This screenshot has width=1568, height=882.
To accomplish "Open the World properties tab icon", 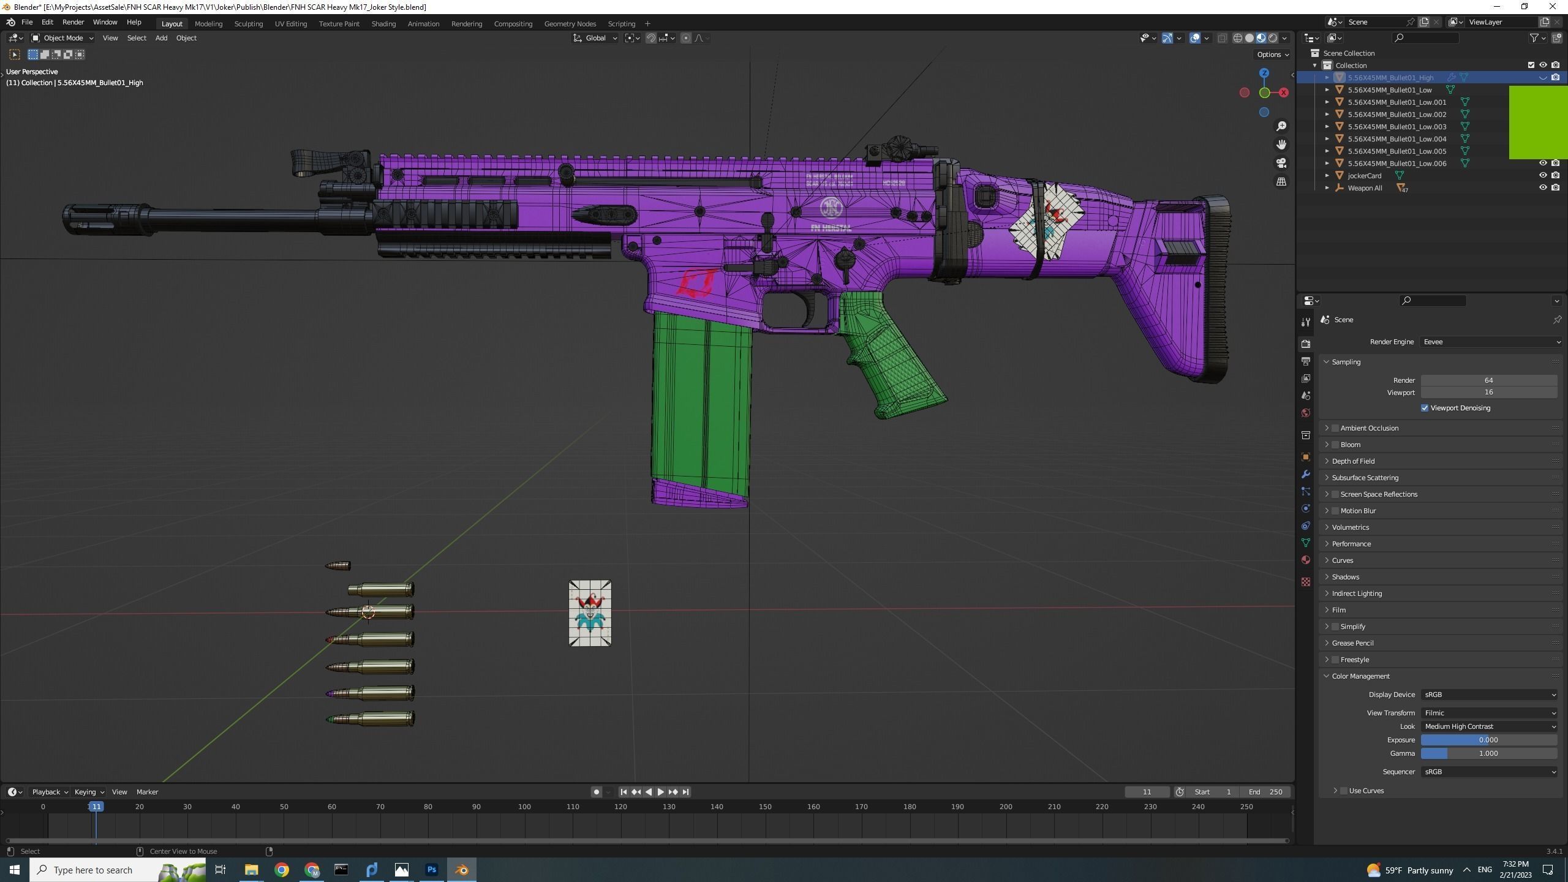I will click(x=1305, y=413).
